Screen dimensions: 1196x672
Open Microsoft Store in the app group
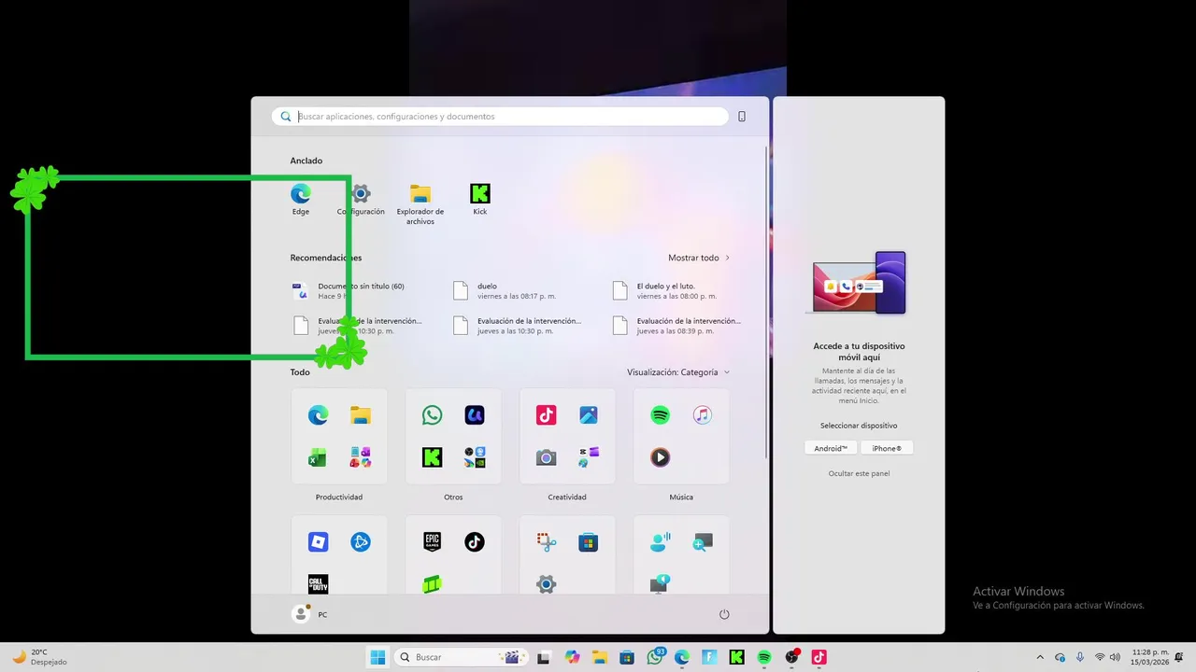pos(589,542)
